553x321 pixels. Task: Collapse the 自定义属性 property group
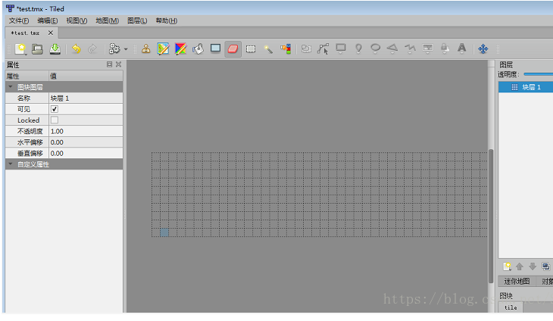point(11,164)
